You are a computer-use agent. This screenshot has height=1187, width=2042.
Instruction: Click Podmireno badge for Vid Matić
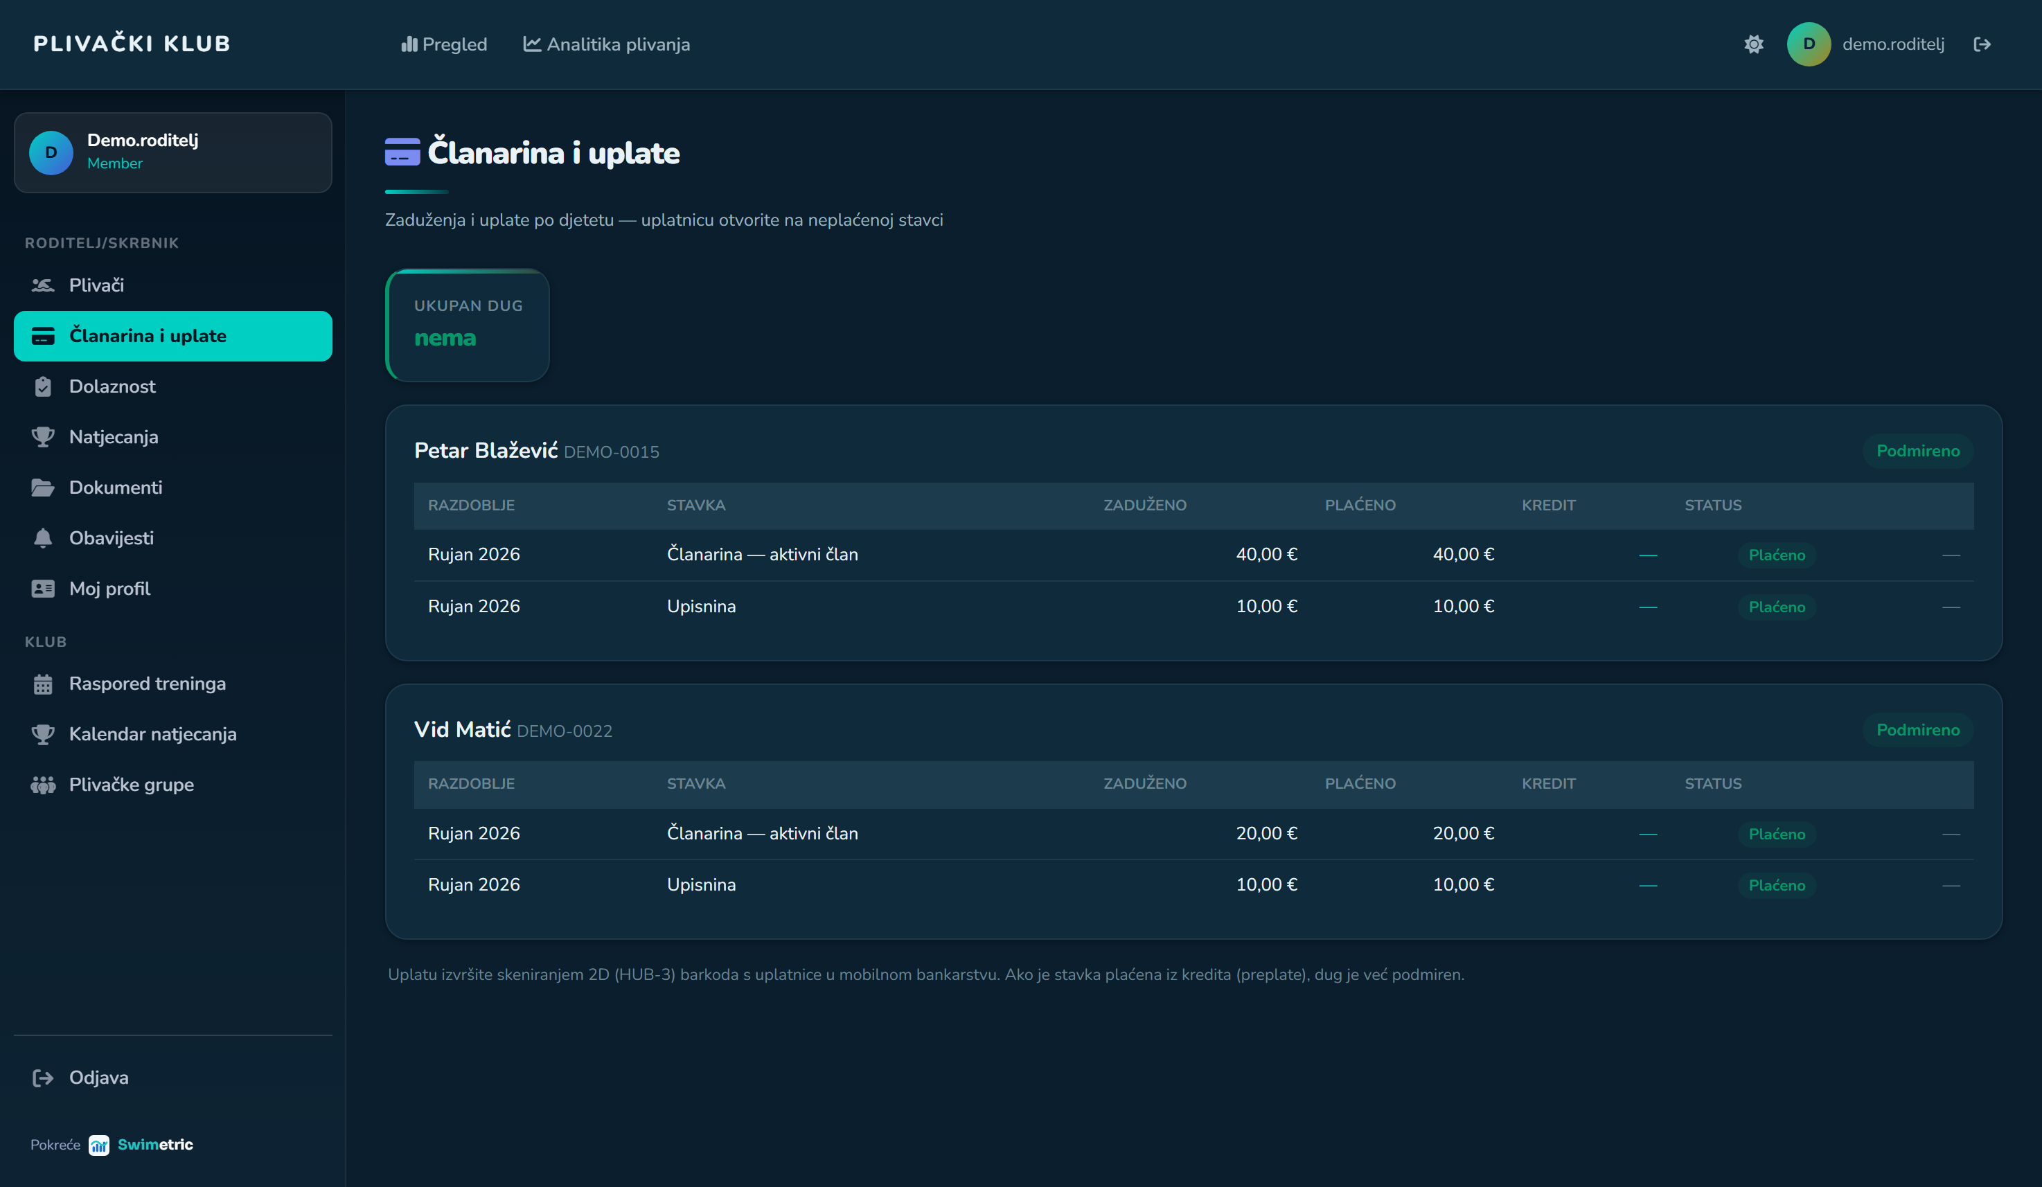tap(1917, 730)
